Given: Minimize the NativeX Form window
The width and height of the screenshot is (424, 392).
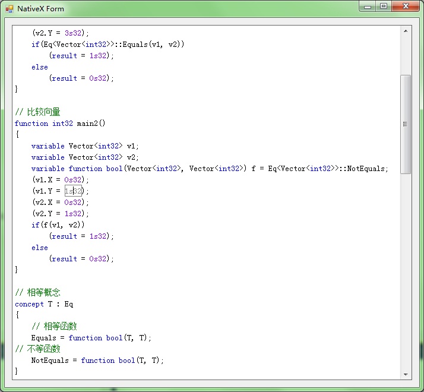Looking at the screenshot, I should pyautogui.click(x=367, y=7).
